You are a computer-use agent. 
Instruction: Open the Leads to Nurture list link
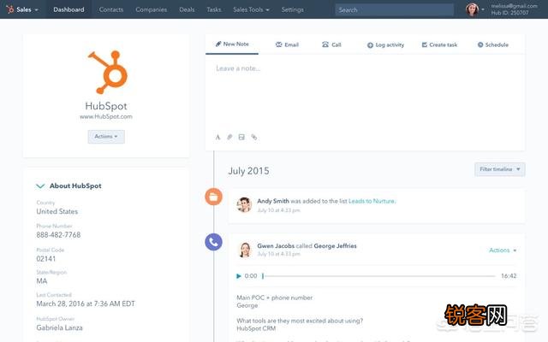tap(372, 201)
